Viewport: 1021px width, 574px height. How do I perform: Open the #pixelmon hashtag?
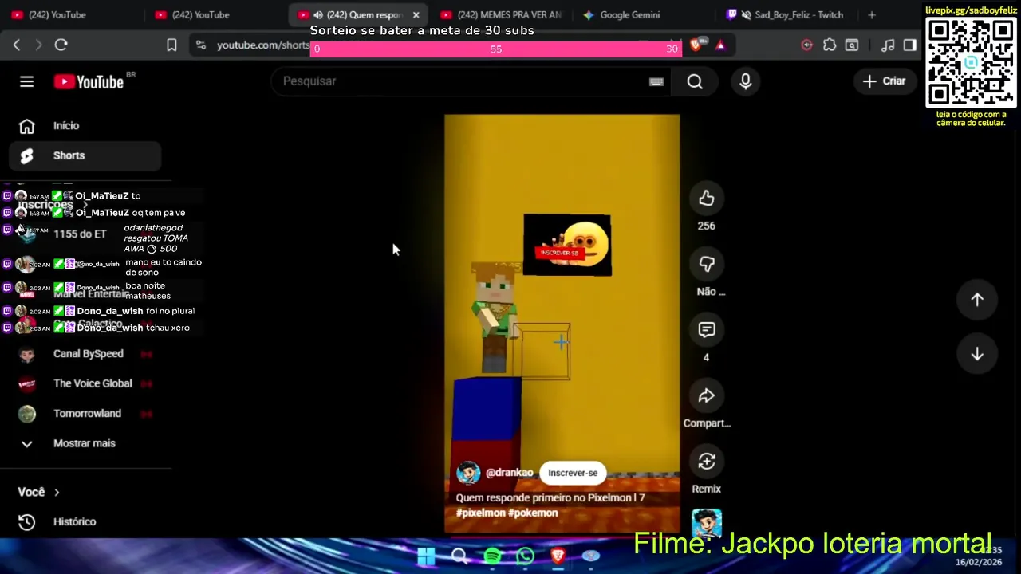pos(479,513)
